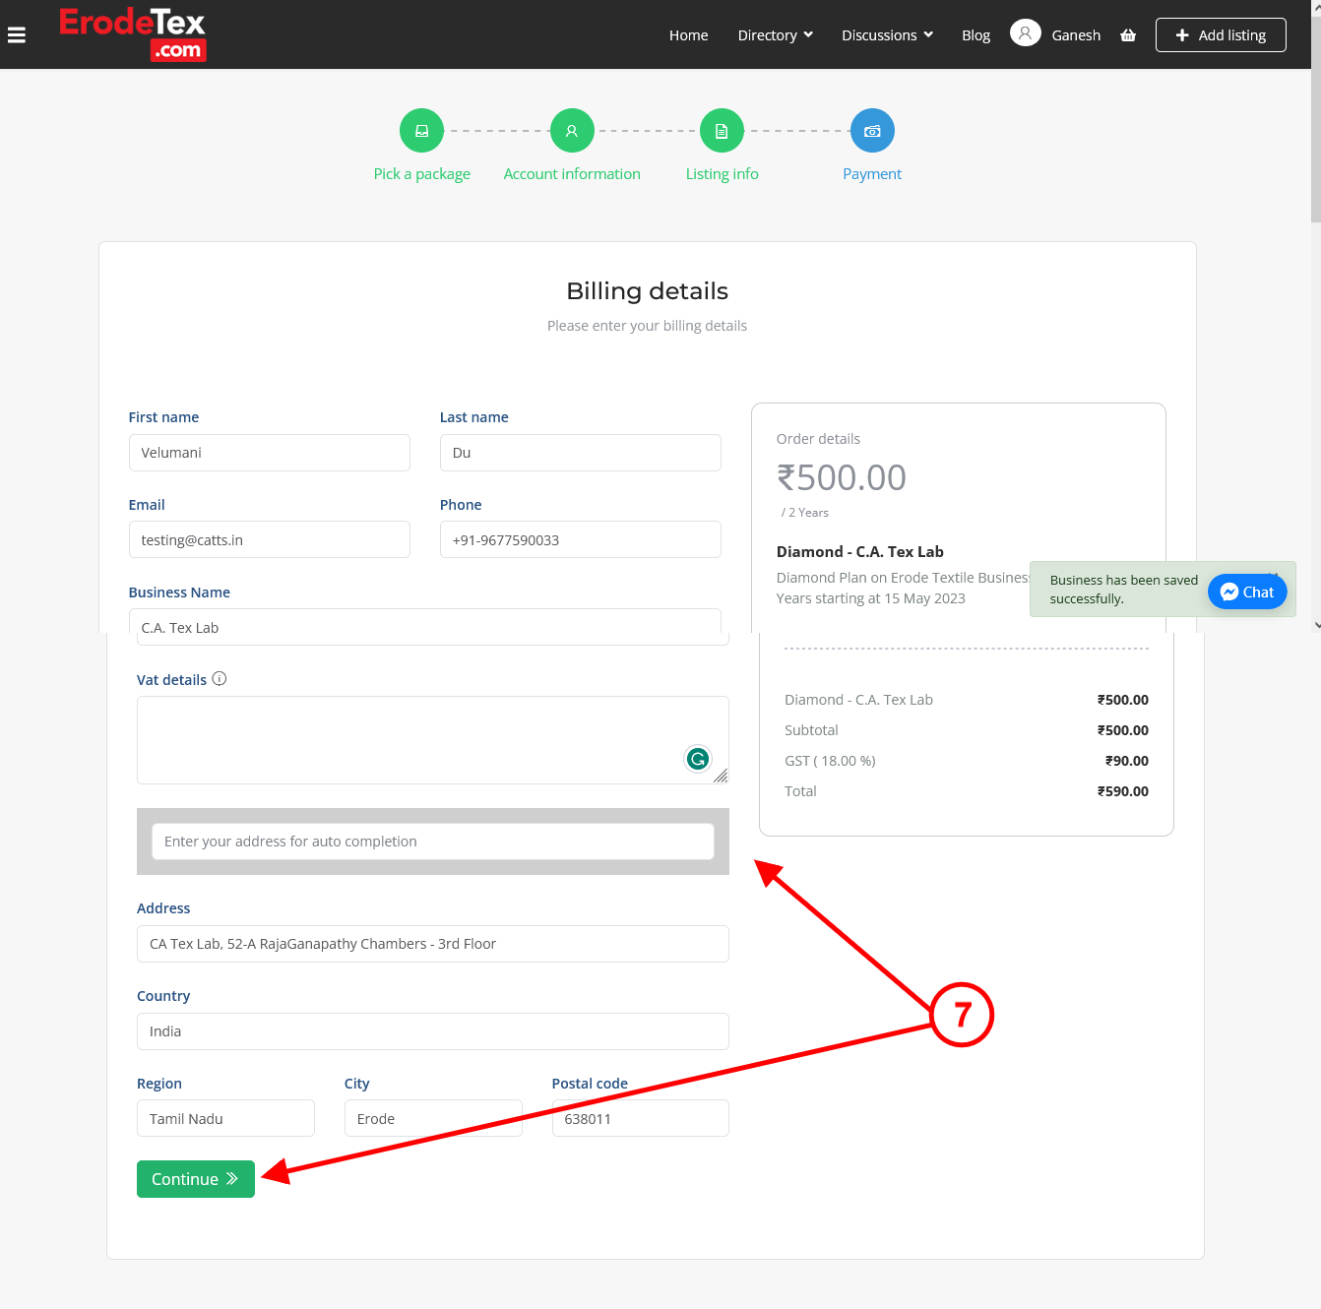Select the Listing info step icon
The image size is (1321, 1309).
(722, 131)
